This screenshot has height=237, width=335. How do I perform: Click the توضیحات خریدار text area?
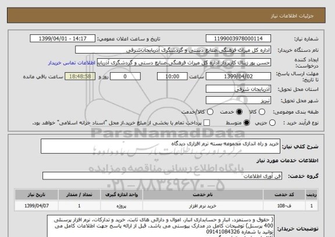(161, 227)
